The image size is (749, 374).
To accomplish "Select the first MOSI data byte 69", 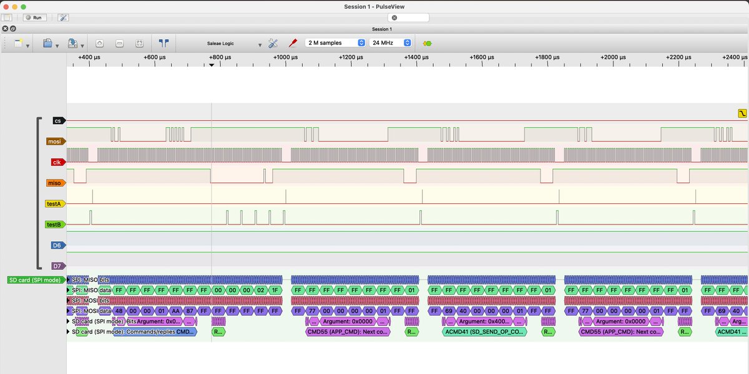I will pyautogui.click(x=448, y=311).
